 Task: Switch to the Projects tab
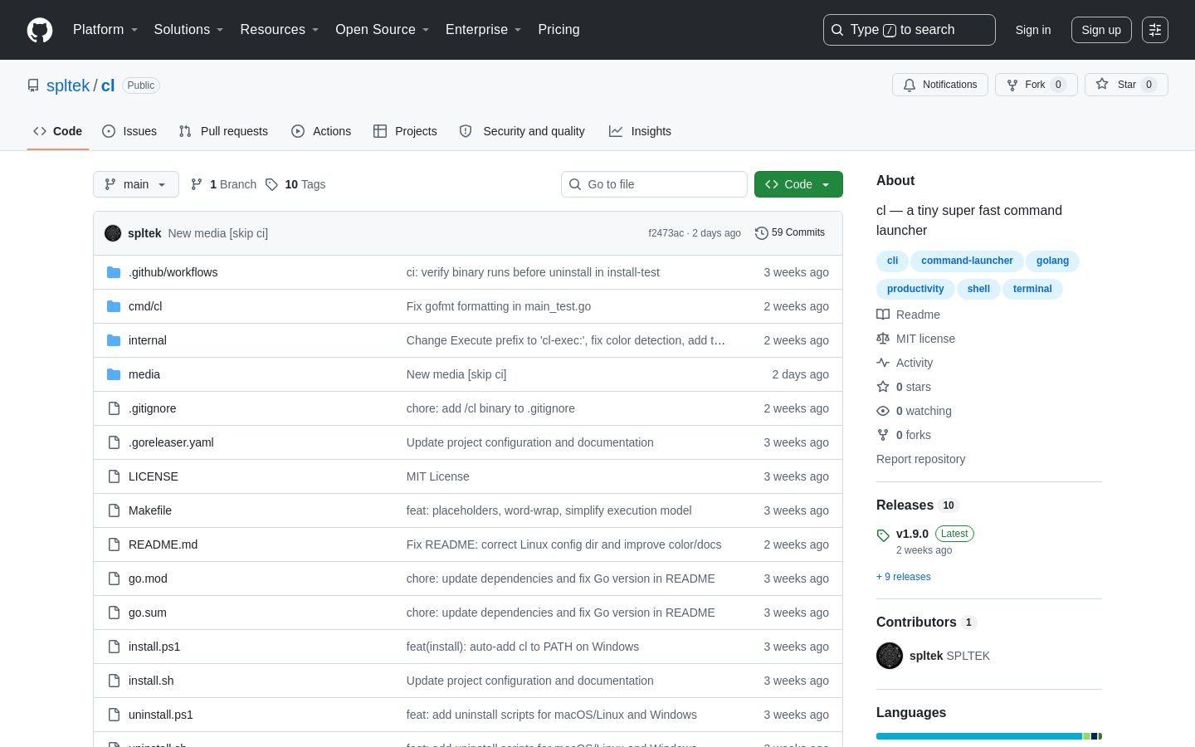click(x=405, y=131)
